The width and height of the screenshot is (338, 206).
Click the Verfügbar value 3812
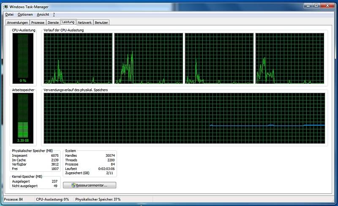click(55, 164)
